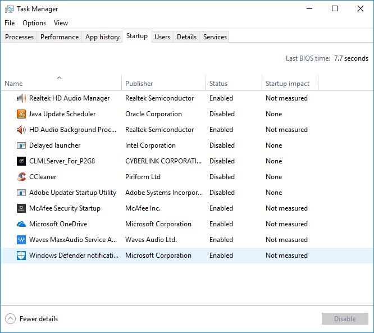Click None impact in Java Update row

coord(274,114)
